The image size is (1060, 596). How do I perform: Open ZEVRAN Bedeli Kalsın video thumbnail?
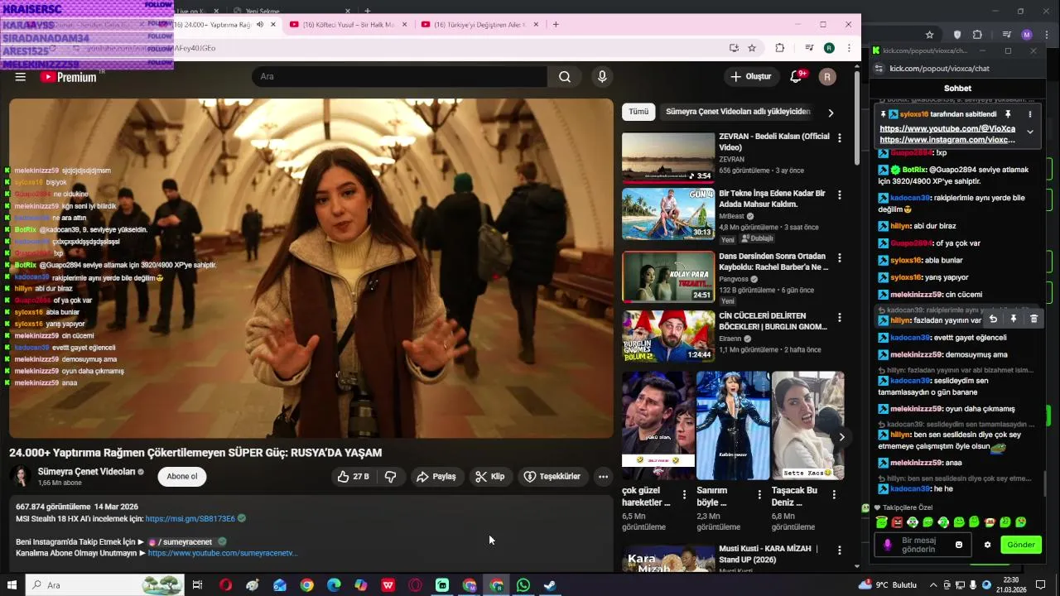pyautogui.click(x=668, y=156)
